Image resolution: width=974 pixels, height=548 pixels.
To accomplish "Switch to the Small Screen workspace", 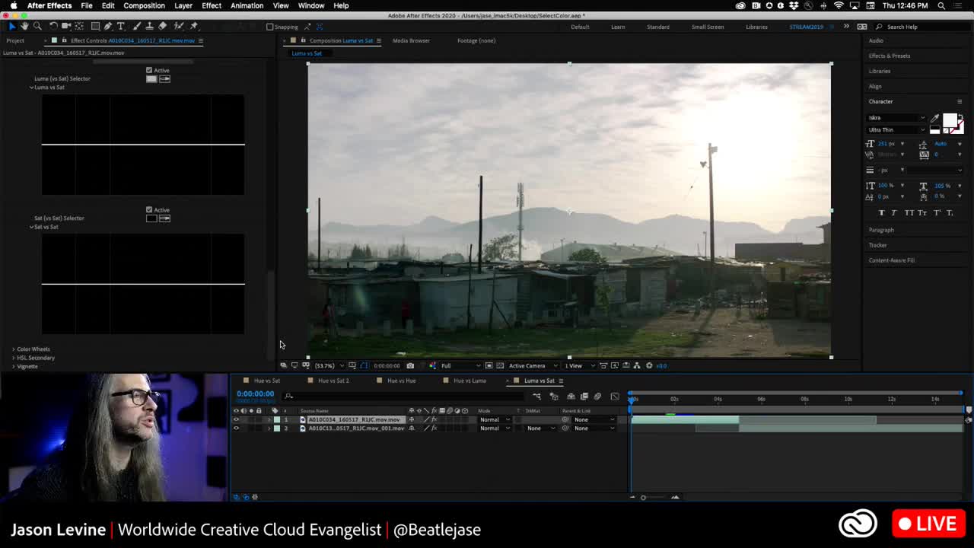I will [707, 27].
